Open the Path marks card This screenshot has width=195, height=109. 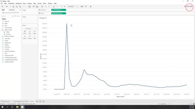pyautogui.click(x=34, y=37)
